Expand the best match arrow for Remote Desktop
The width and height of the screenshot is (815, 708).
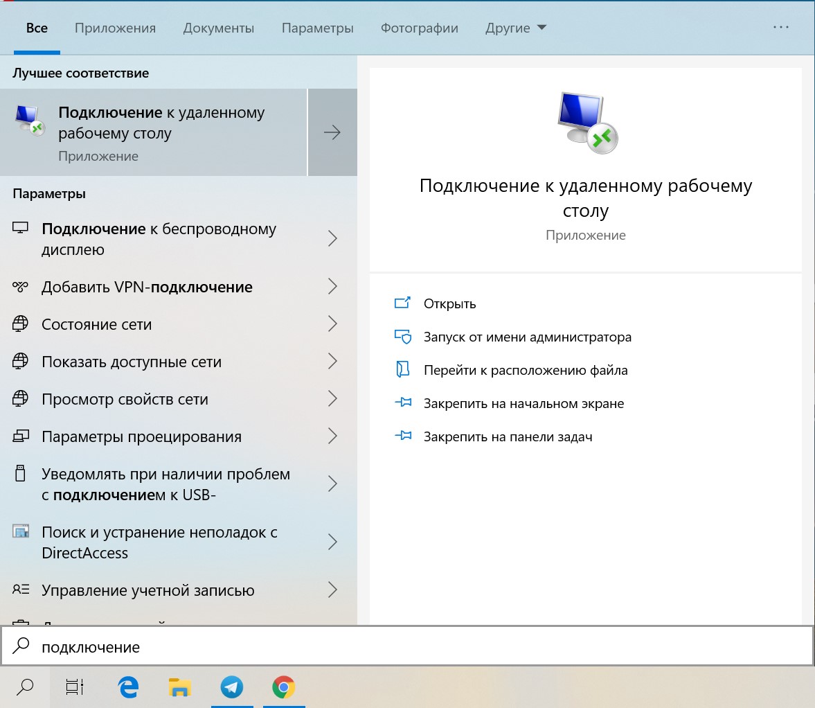coord(332,132)
